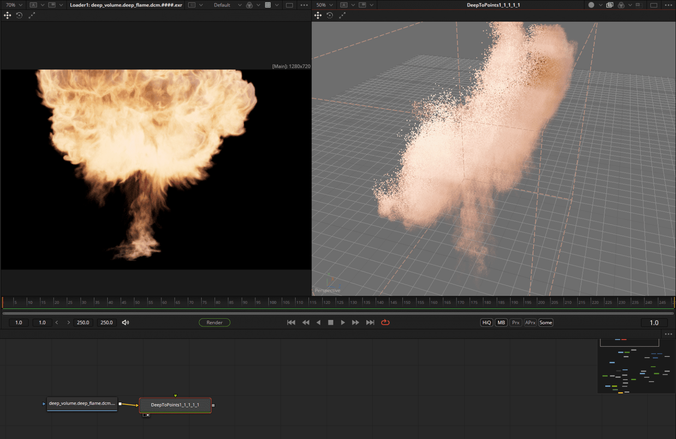Image resolution: width=676 pixels, height=439 pixels.
Task: Click the fit-to-view expand icon in left viewer
Action: (x=32, y=15)
